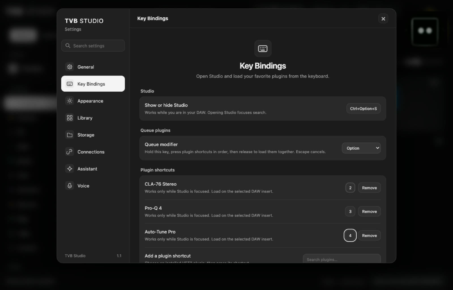
Task: Open the Connections settings tab
Action: (x=93, y=152)
